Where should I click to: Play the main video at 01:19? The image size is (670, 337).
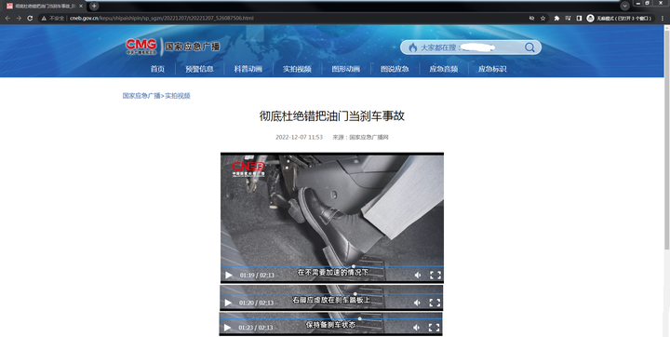(x=229, y=275)
